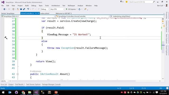Open the Package Manager Console tab
Viewport: 169px width, 95px height.
(51, 84)
